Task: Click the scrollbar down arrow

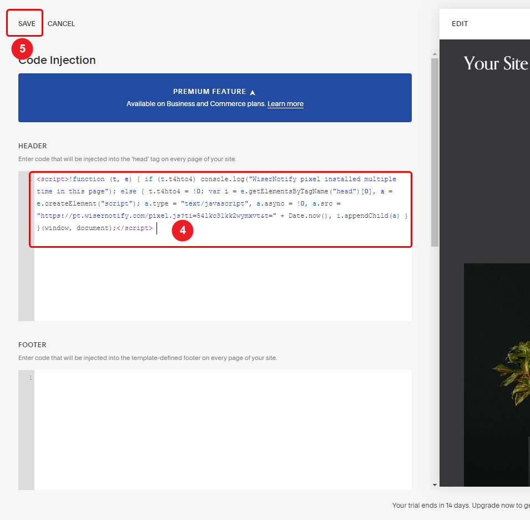Action: (x=435, y=485)
